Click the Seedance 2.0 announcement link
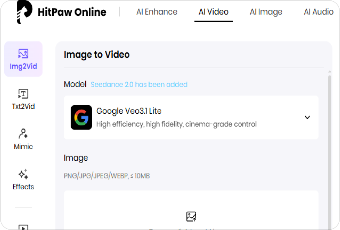Image resolution: width=340 pixels, height=230 pixels. 139,84
